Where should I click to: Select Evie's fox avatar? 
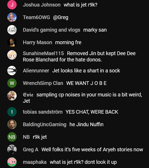coord(12,96)
